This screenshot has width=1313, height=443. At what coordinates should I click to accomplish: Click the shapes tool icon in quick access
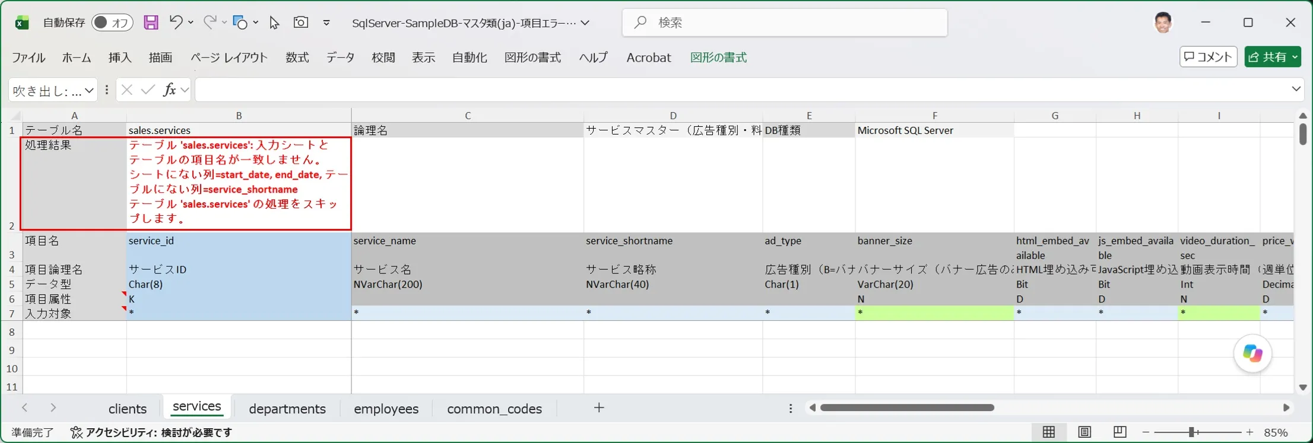(240, 23)
